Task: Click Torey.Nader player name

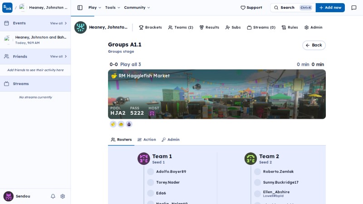Action: coord(168,182)
